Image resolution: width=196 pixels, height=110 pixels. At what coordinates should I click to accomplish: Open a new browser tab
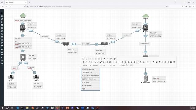pos(29,2)
